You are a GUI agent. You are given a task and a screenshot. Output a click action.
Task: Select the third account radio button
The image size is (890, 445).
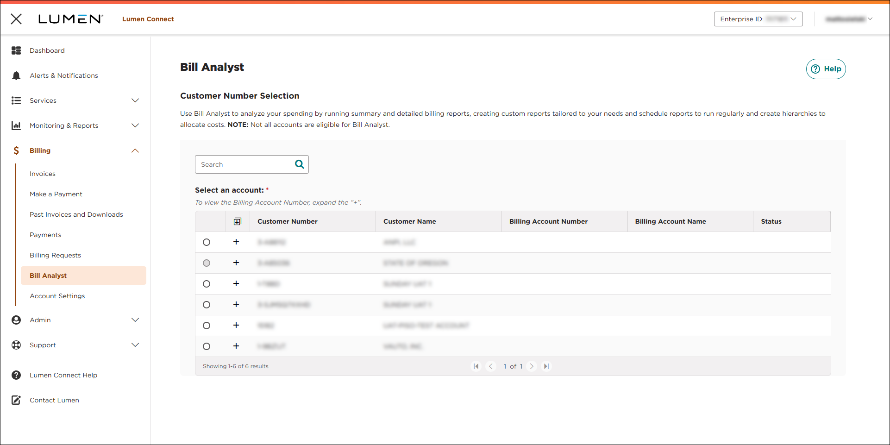point(207,284)
